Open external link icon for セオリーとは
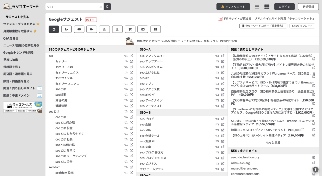 click(131, 67)
